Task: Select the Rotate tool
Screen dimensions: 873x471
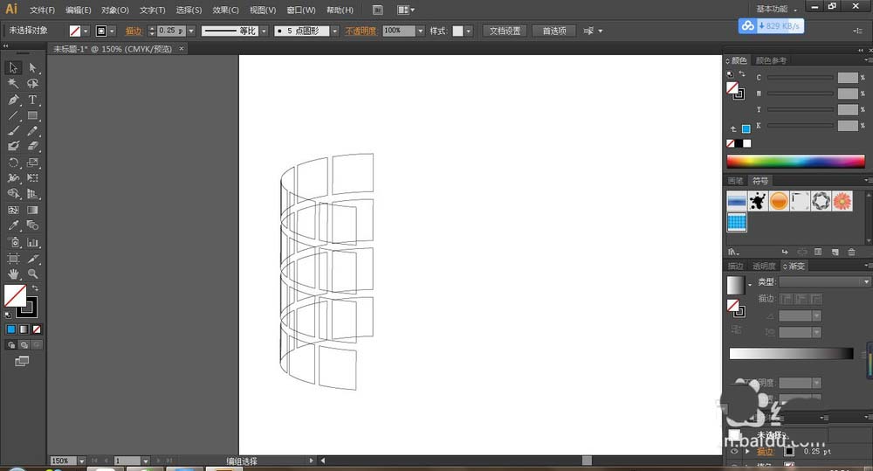Action: click(x=13, y=163)
